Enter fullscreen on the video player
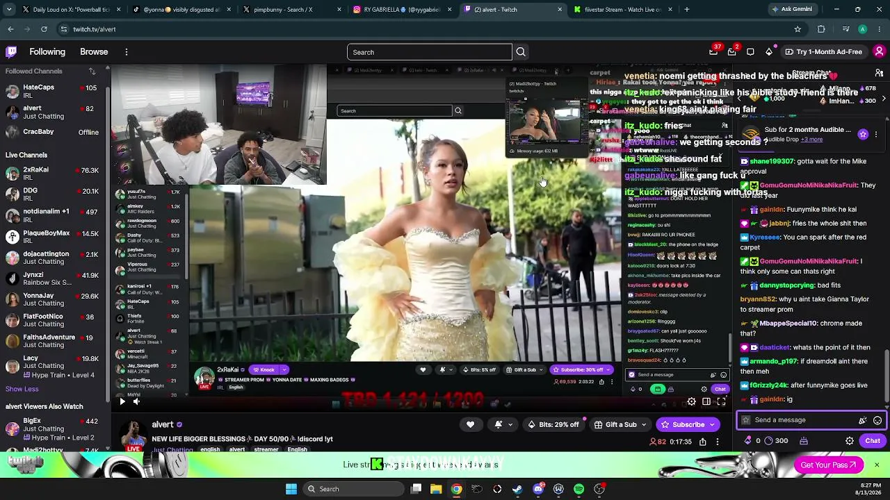890x500 pixels. coord(721,401)
